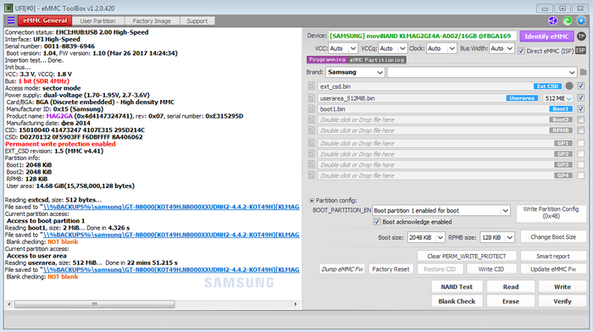Open the Bus Width dropdown
The image size is (593, 332).
[502, 48]
